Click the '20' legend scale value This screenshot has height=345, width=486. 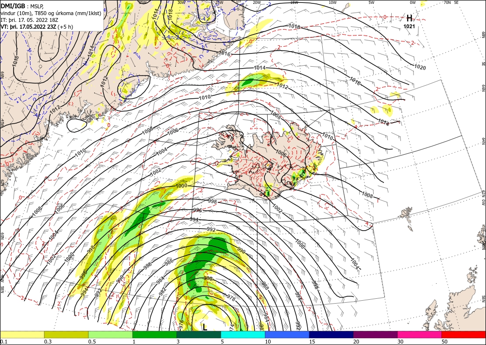coord(356,342)
